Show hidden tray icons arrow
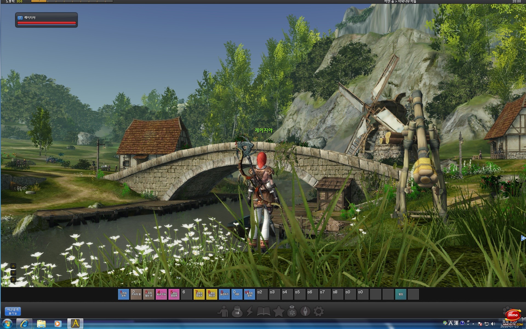The image size is (526, 329). click(x=473, y=324)
